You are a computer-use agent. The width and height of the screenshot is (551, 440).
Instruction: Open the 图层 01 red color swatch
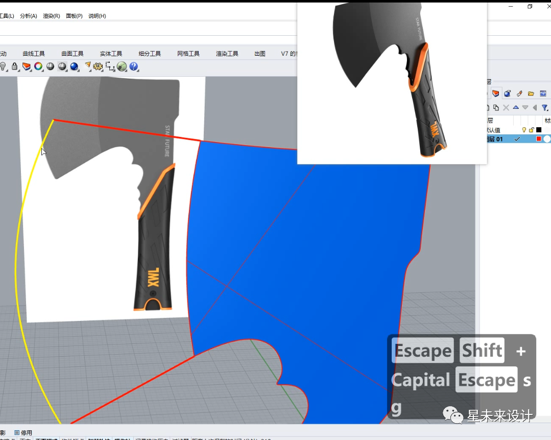(538, 139)
